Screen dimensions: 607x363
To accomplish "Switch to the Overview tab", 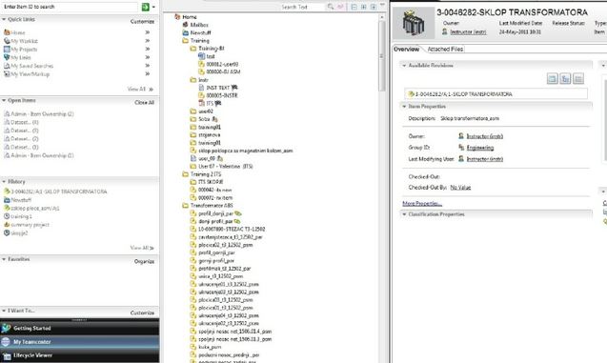I will pos(407,50).
